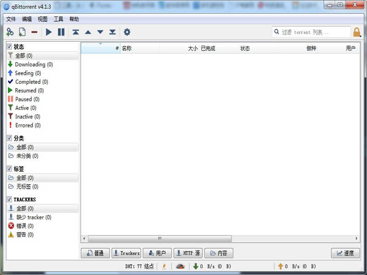
Task: Move torrent up in queue
Action: [x=88, y=32]
